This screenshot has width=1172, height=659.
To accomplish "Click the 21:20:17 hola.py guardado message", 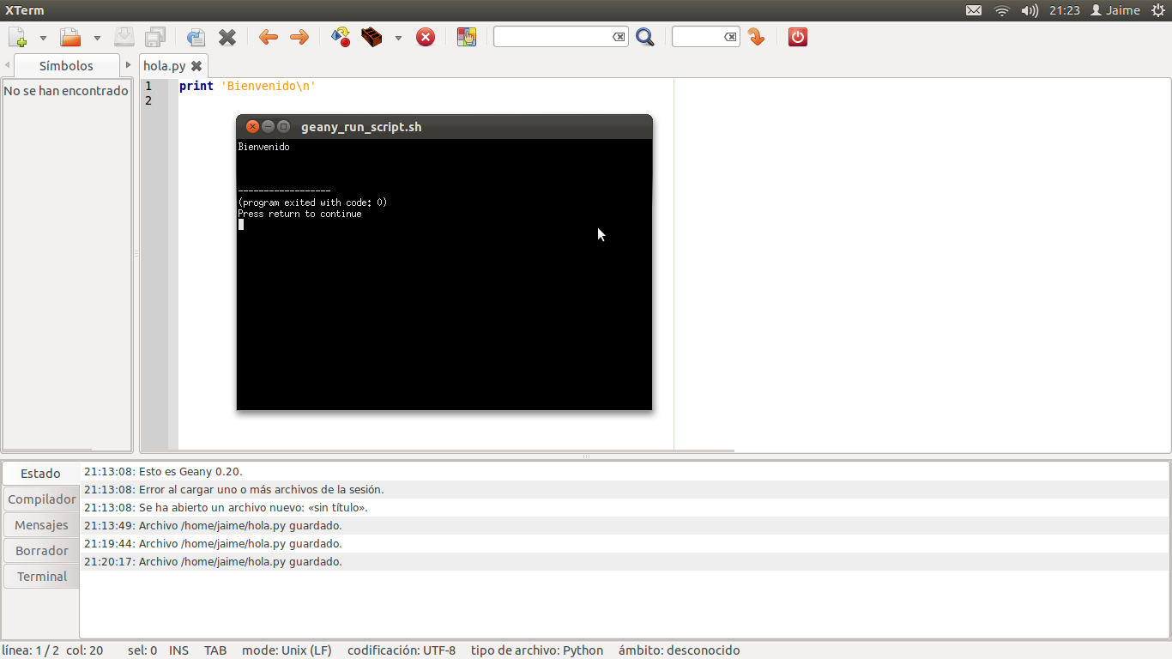I will pyautogui.click(x=213, y=562).
